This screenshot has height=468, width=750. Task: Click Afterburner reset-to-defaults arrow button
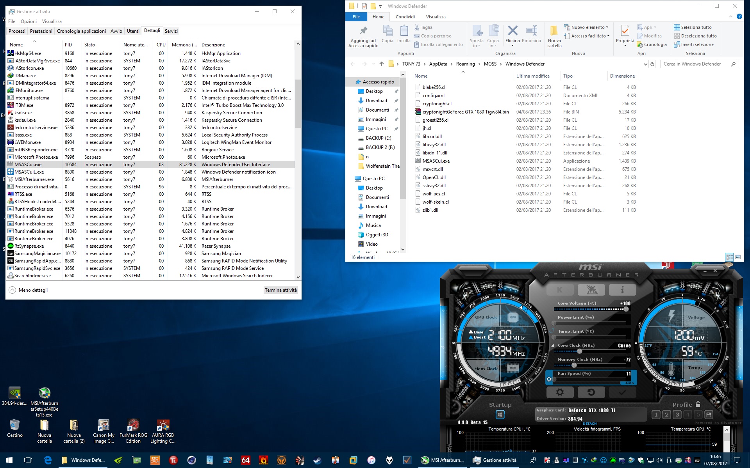(591, 392)
